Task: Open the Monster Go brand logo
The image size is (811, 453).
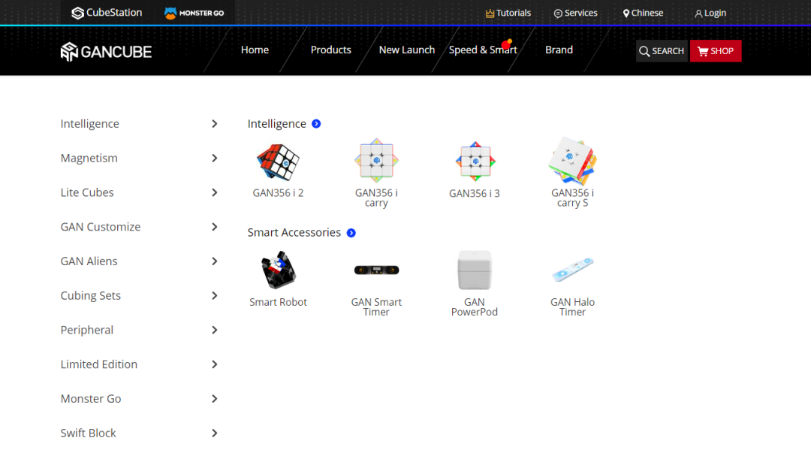Action: 194,13
